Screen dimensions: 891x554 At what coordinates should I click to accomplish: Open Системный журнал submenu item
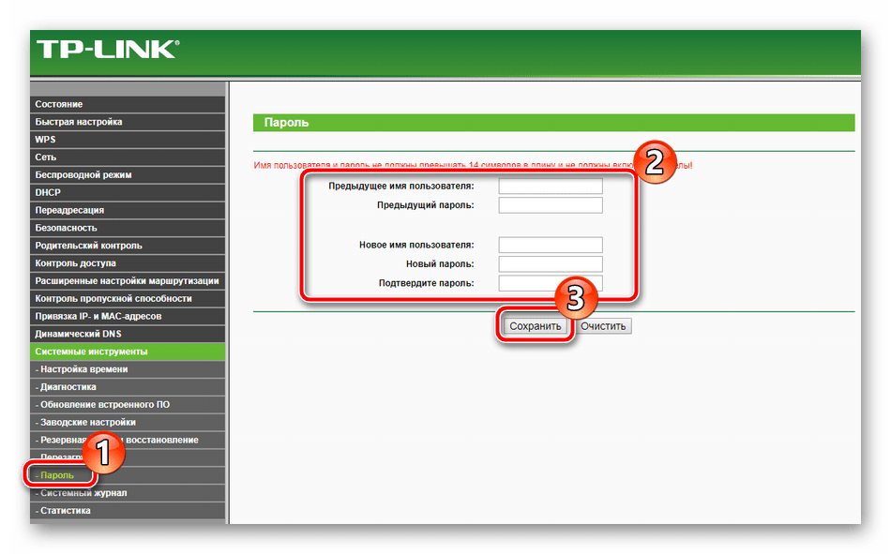[128, 493]
